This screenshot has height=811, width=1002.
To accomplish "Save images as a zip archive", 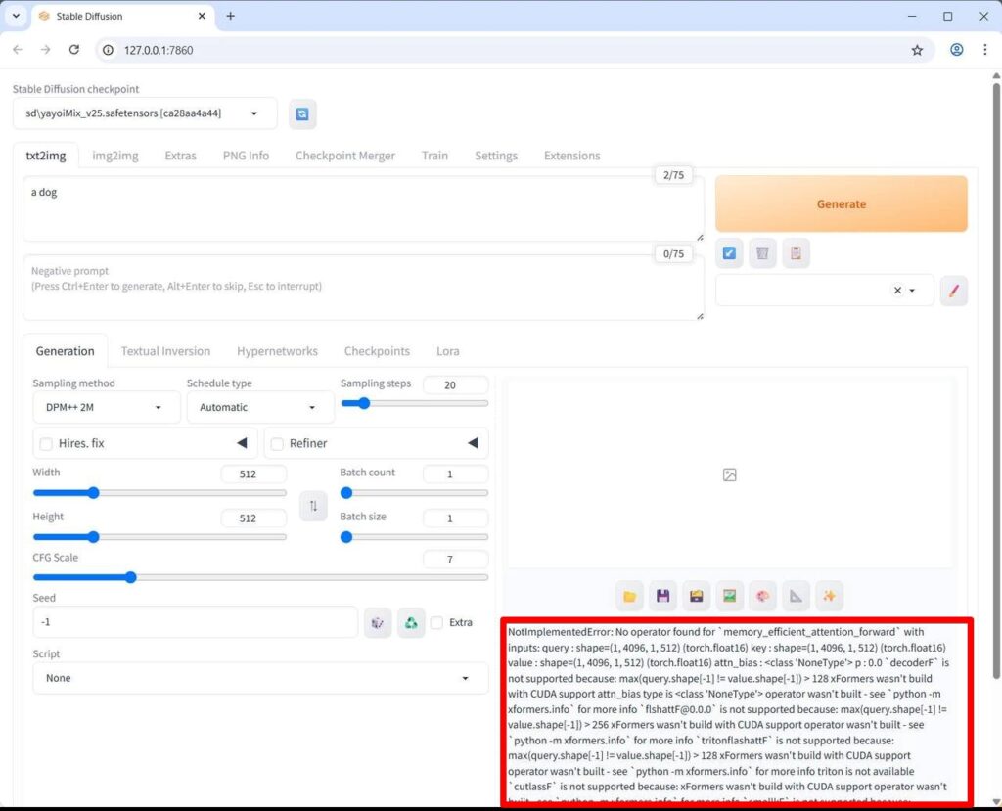I will coord(697,596).
